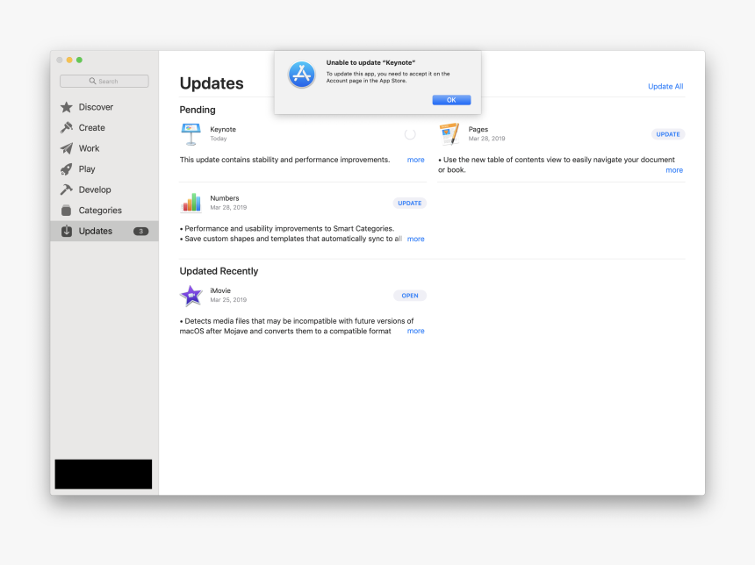The height and width of the screenshot is (565, 755).
Task: Click the Numbers app name
Action: coord(225,197)
